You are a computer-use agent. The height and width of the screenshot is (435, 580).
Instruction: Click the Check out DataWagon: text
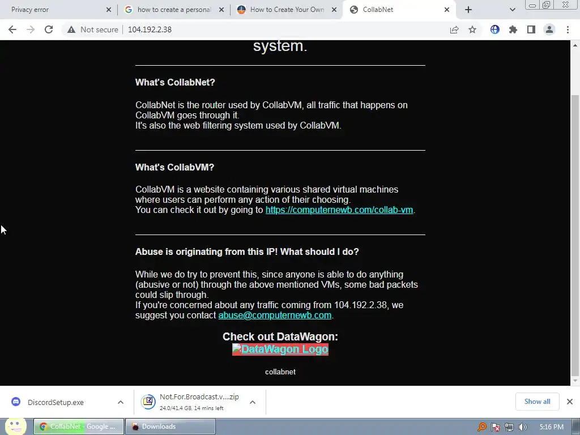tap(280, 336)
